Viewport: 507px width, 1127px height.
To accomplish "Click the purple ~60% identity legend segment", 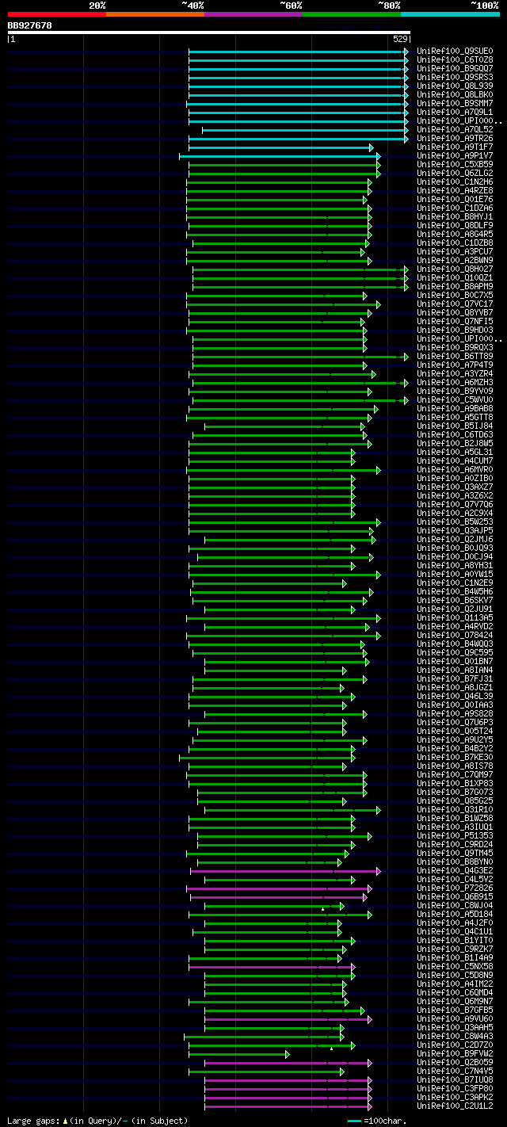I will pyautogui.click(x=253, y=14).
